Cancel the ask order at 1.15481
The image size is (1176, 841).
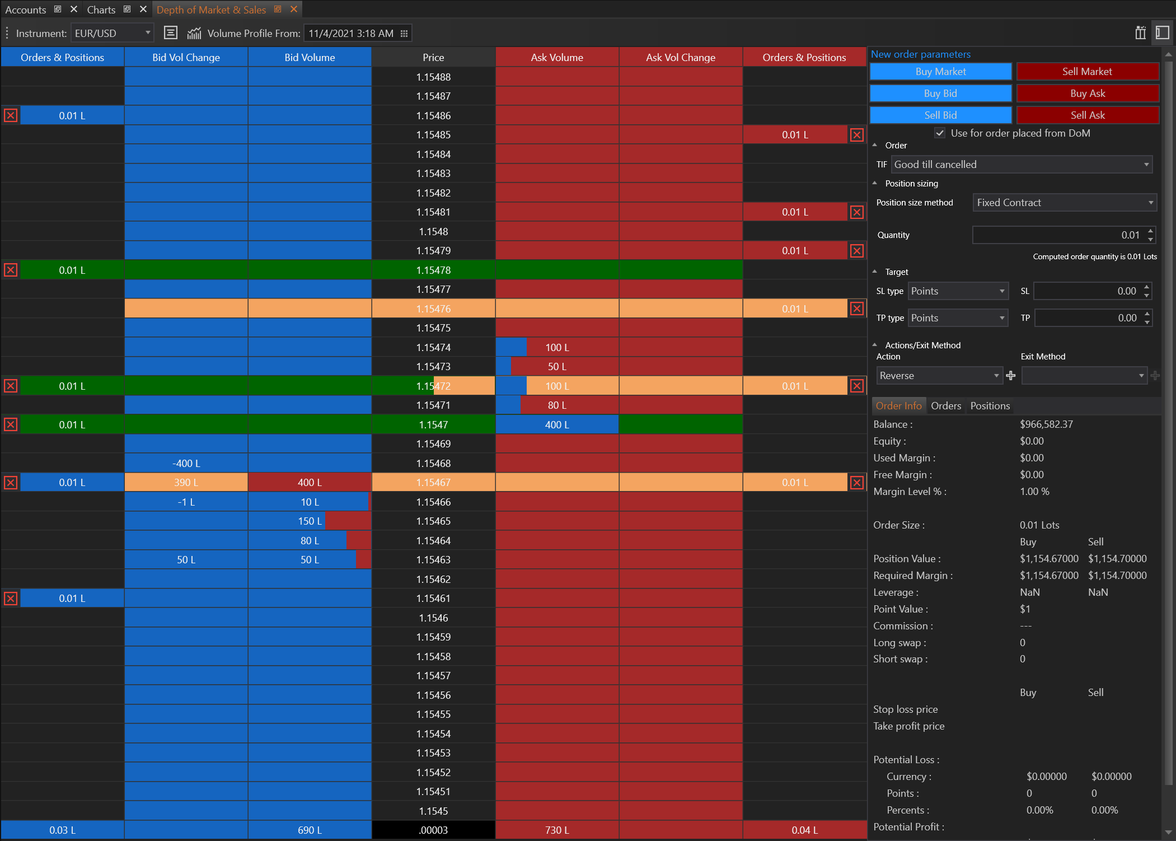856,212
